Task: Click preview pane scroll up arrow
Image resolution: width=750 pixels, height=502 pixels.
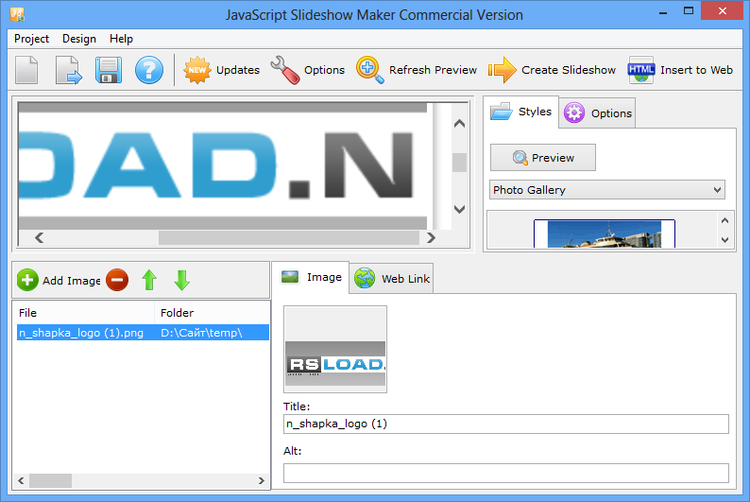Action: point(459,124)
